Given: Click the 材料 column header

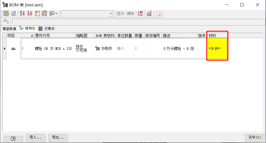Looking at the screenshot, I should tap(217, 36).
